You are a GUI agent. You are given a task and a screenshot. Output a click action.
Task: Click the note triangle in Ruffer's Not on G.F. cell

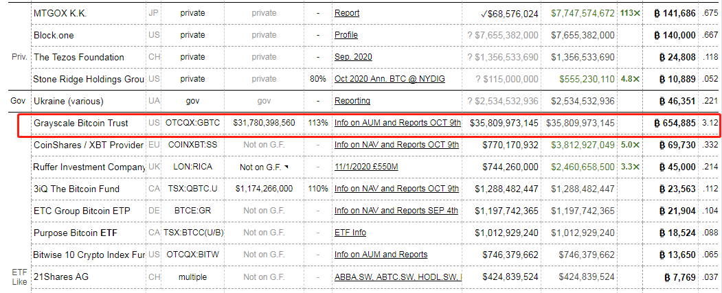pyautogui.click(x=286, y=166)
